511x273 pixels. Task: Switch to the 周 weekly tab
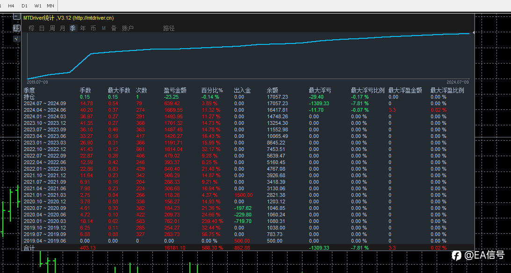(x=52, y=29)
